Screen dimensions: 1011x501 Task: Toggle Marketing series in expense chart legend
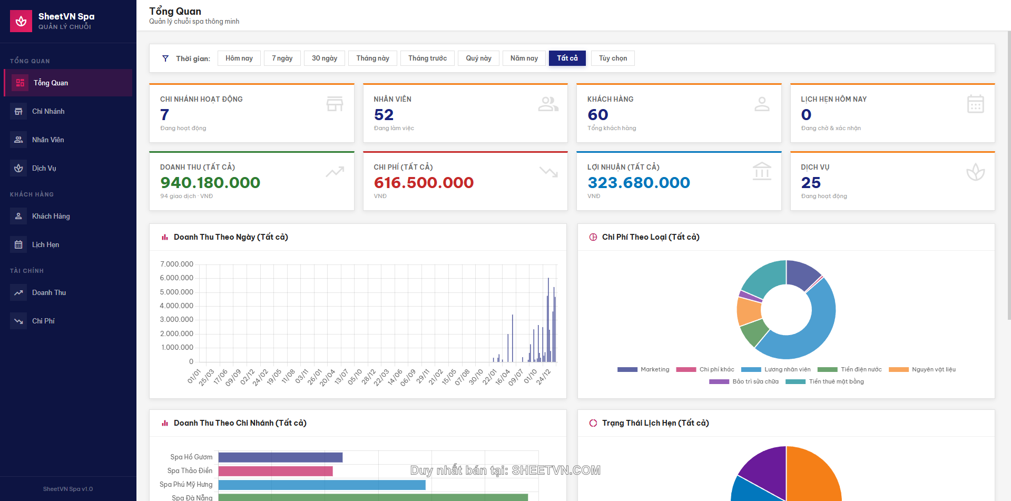pyautogui.click(x=643, y=369)
